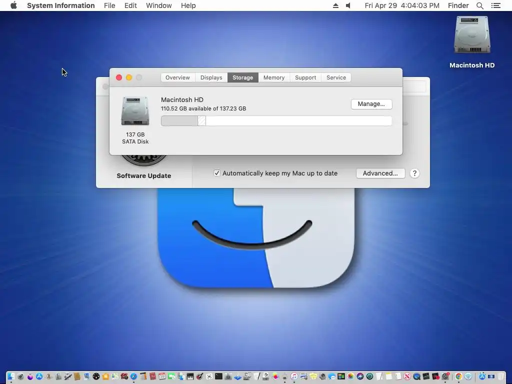The height and width of the screenshot is (384, 512).
Task: Open Calendar from the Dock
Action: click(x=162, y=376)
